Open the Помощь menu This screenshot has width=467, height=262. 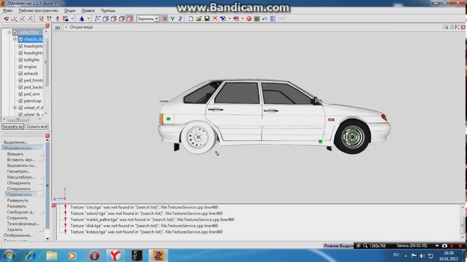coord(108,11)
